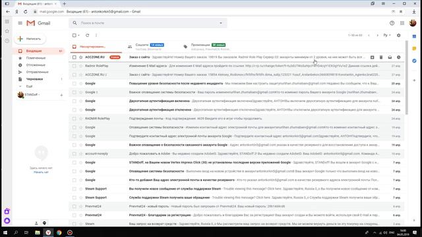
Task: Open the STANDoff account dropdown in hangouts
Action: point(32,95)
